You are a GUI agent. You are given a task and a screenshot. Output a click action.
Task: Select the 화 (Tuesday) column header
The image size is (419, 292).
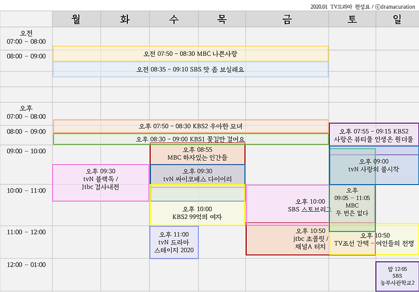click(x=125, y=19)
